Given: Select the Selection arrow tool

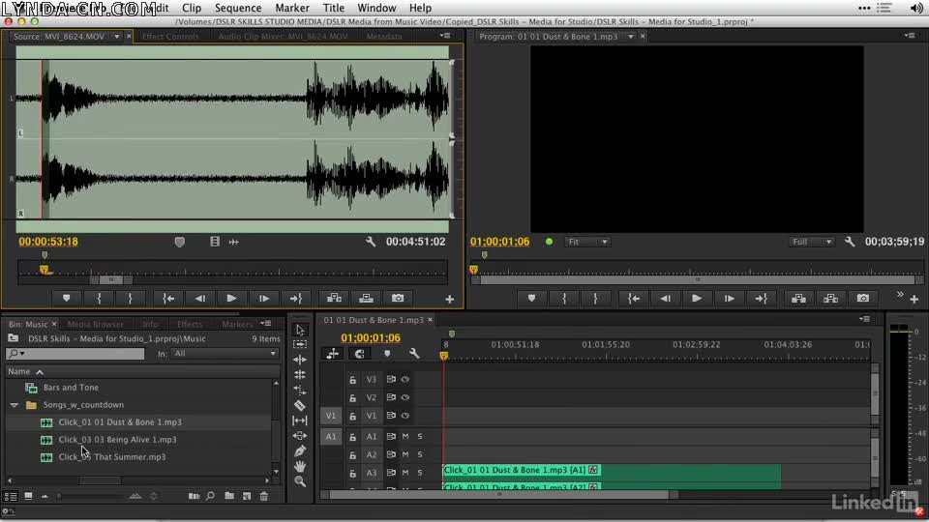Looking at the screenshot, I should 300,330.
